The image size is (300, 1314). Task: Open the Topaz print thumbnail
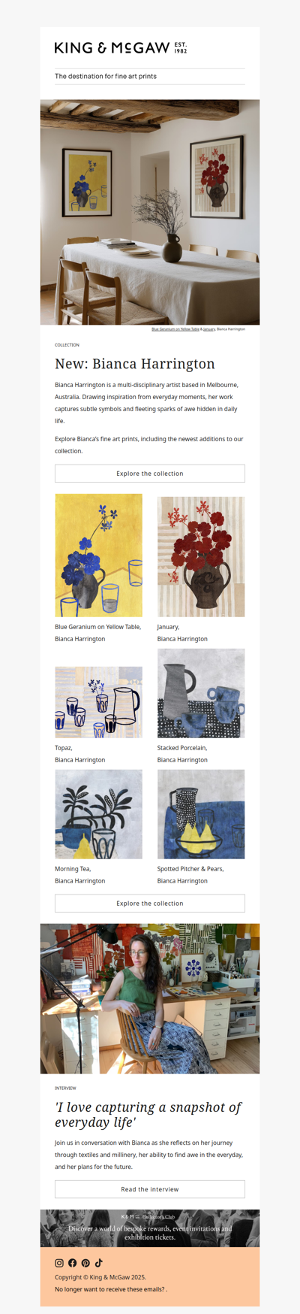coord(98,702)
